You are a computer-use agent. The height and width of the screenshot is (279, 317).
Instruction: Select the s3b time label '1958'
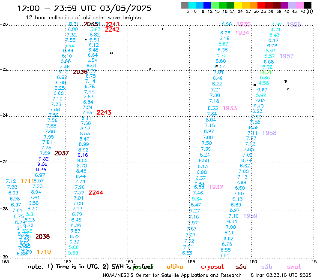point(269,133)
